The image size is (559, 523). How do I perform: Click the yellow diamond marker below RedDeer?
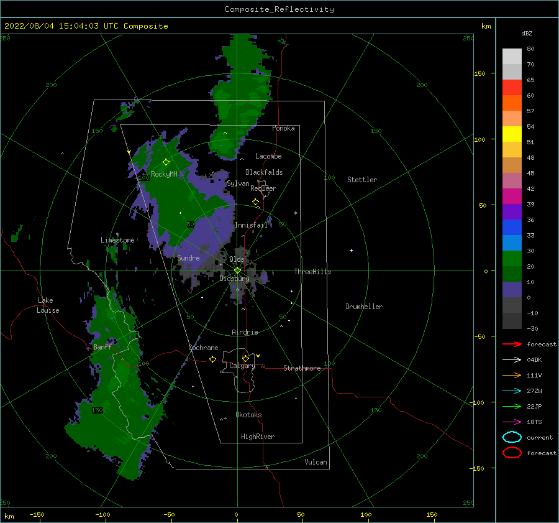coord(255,201)
